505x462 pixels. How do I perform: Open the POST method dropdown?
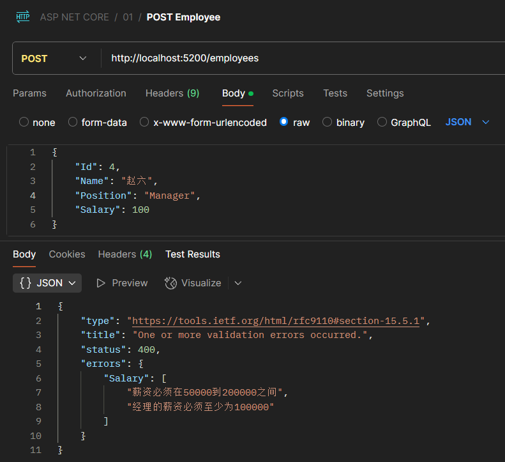click(x=54, y=58)
